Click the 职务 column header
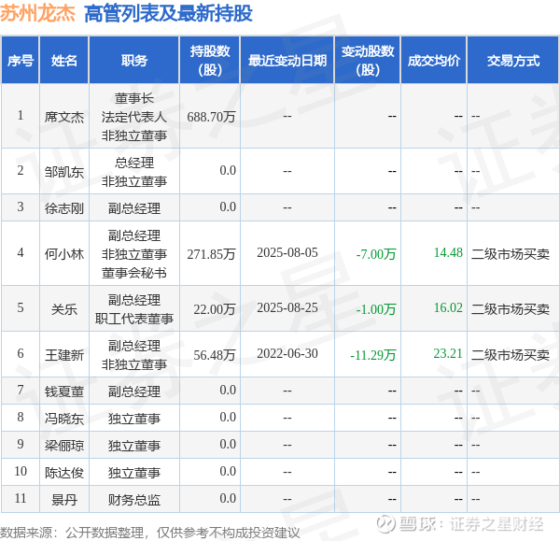 click(133, 60)
